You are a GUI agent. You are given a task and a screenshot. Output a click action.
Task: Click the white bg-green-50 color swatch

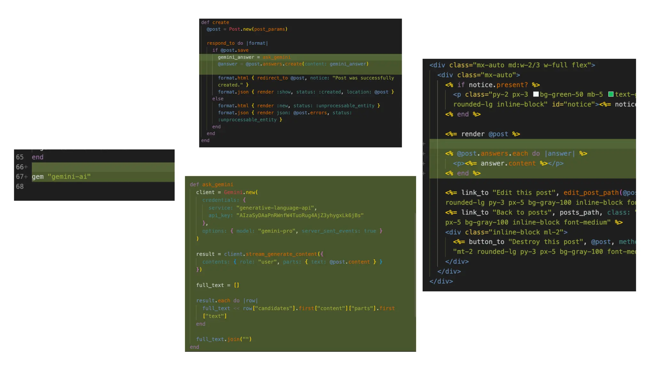[x=536, y=94]
